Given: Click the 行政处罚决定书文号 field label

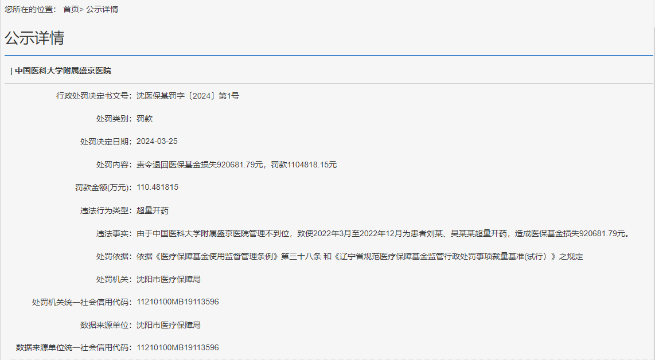Looking at the screenshot, I should tap(93, 96).
